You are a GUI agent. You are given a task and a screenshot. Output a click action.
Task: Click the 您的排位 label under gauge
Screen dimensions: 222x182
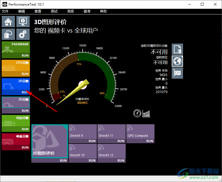pos(82,103)
